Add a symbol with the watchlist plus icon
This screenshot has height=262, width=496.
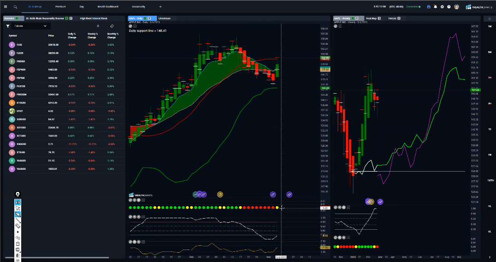coord(98,26)
